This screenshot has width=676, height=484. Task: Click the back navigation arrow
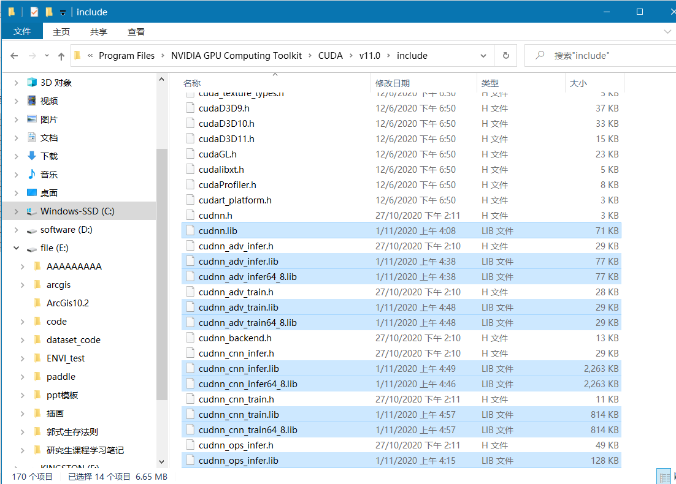pyautogui.click(x=13, y=55)
